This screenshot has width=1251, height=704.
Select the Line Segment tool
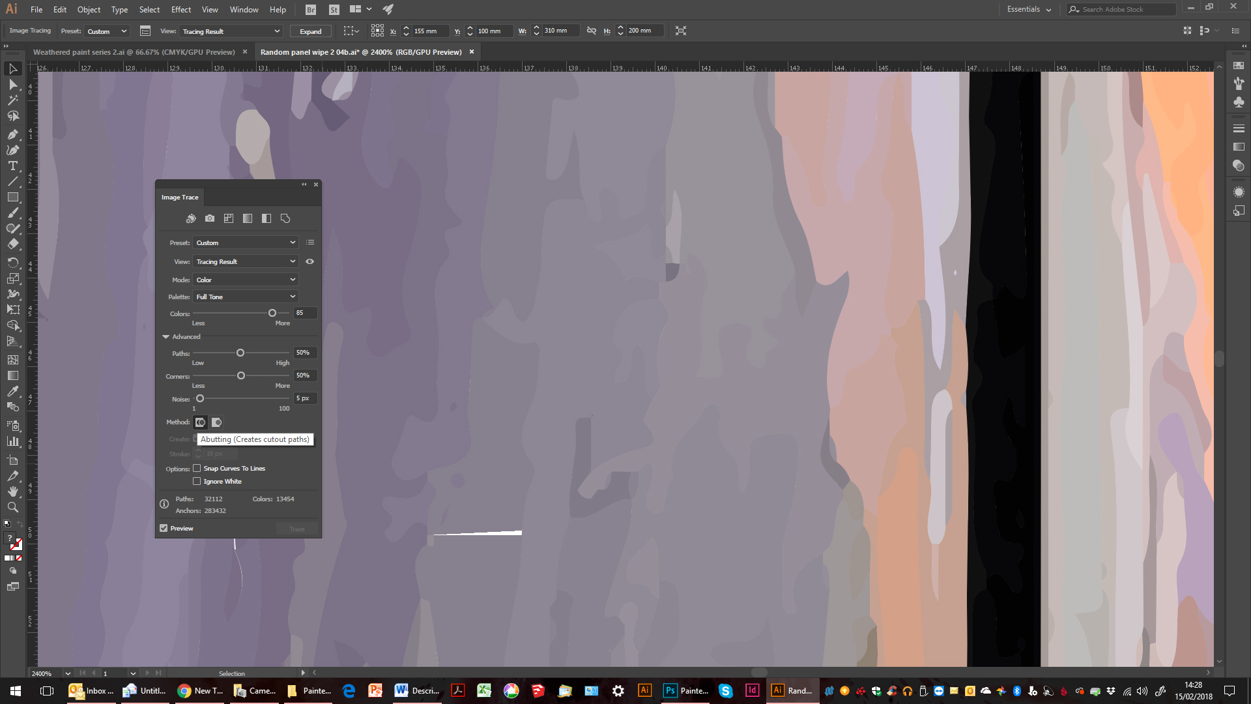point(12,182)
